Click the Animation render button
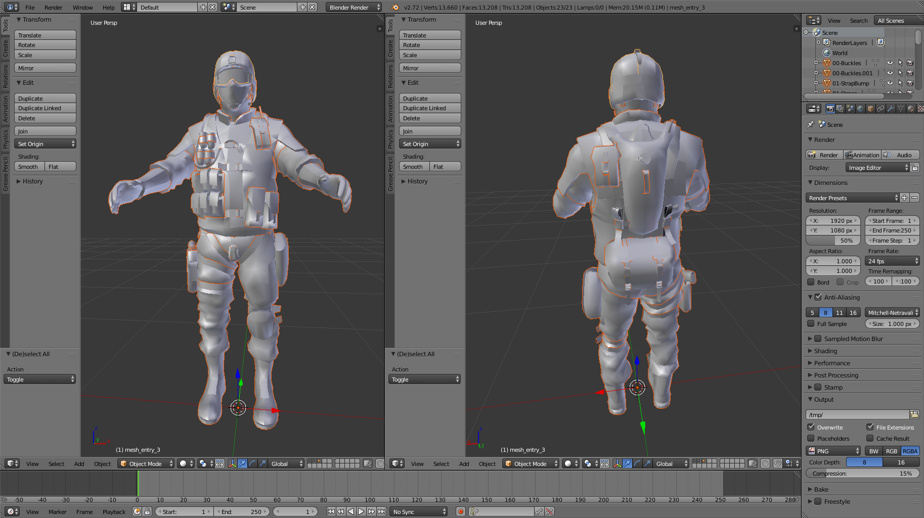Screen dimensions: 924x518 862,155
